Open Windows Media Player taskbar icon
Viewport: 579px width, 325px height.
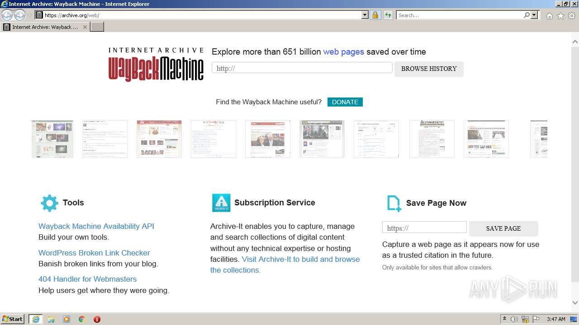[66, 319]
